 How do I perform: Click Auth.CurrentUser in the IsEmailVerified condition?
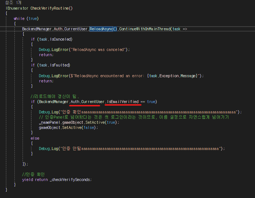point(87,102)
